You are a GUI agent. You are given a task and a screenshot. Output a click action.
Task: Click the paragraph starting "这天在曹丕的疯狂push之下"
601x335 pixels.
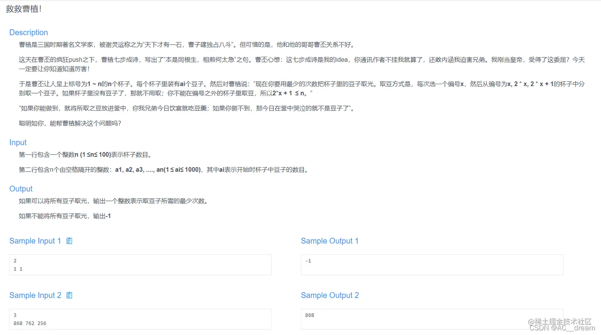pyautogui.click(x=302, y=64)
